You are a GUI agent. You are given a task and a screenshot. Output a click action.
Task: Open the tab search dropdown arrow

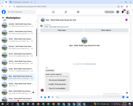[2, 2]
